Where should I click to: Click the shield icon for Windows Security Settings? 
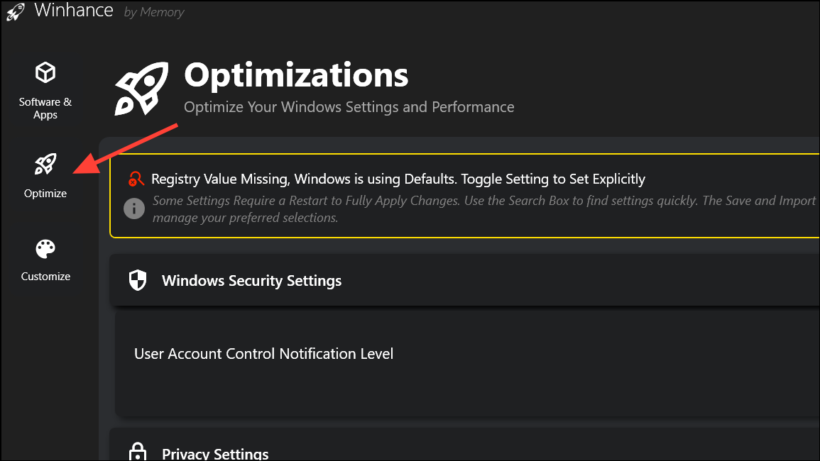pos(137,279)
